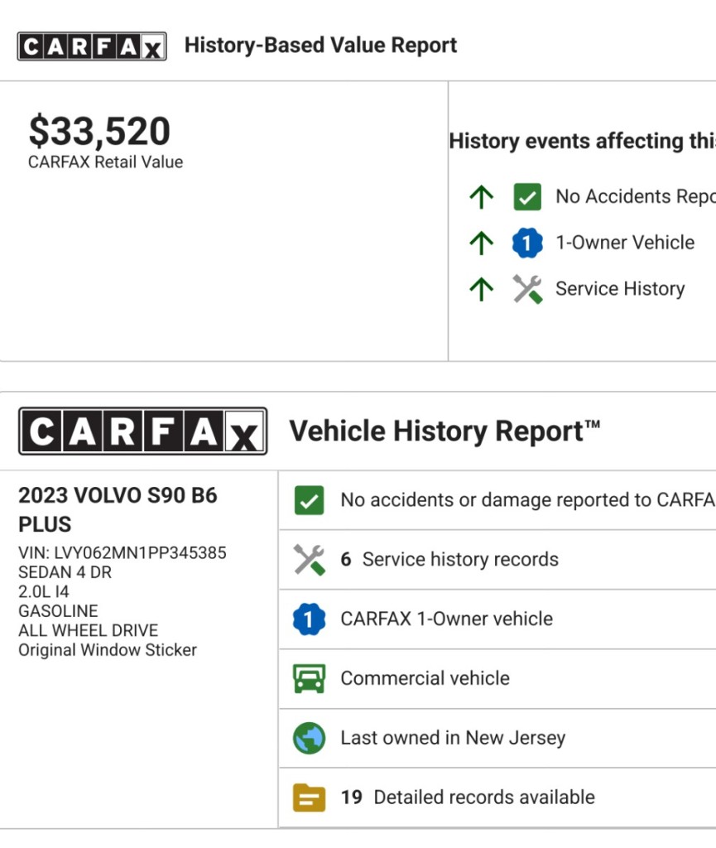
Task: Click the wrench icon beside 6 Service history records
Action: (309, 560)
